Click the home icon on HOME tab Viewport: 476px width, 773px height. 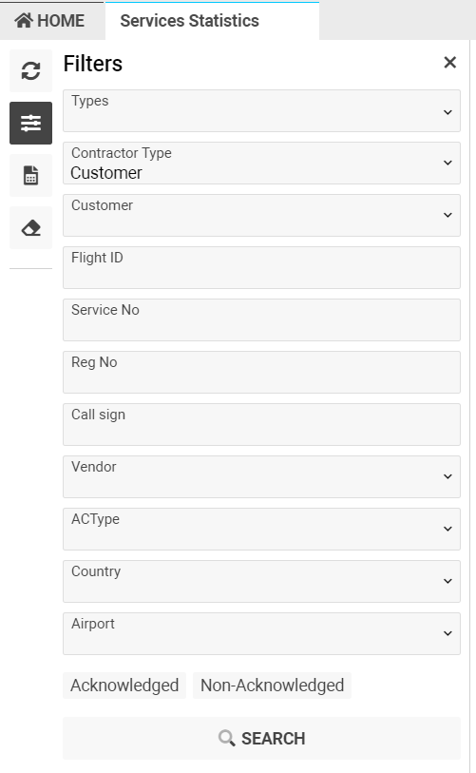24,20
